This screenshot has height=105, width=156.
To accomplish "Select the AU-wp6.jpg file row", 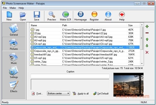I will (85, 40).
